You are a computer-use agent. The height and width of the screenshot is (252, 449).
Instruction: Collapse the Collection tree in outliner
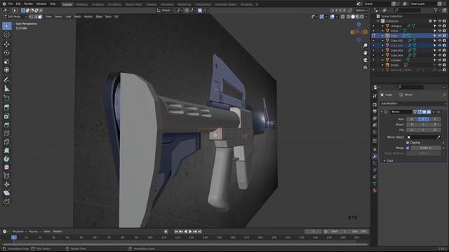[378, 21]
